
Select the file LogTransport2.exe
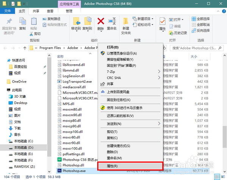pyautogui.click(x=77, y=82)
